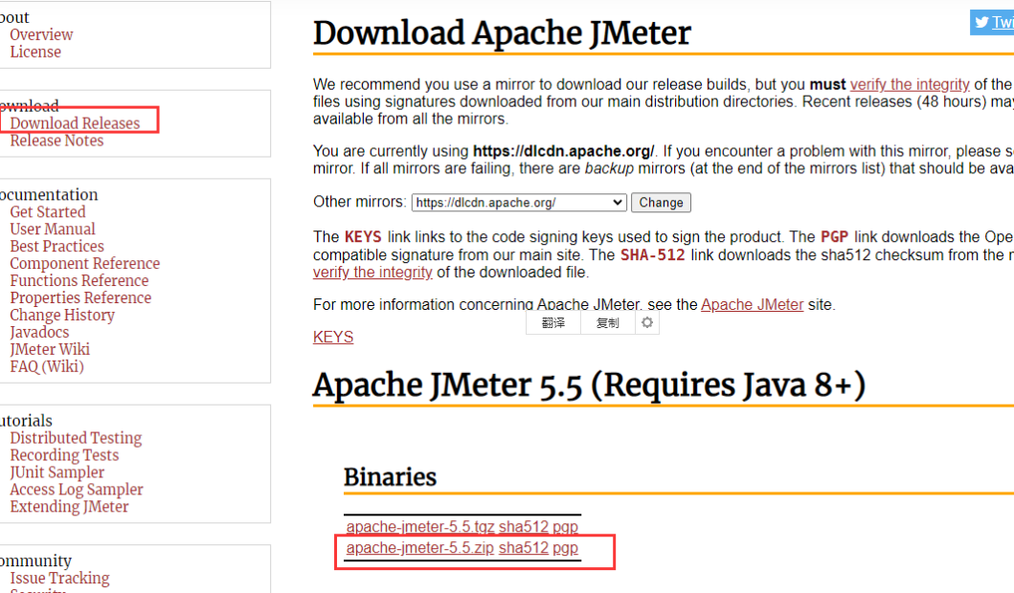Download apache-jmeter-5.5.tgz

coord(420,526)
